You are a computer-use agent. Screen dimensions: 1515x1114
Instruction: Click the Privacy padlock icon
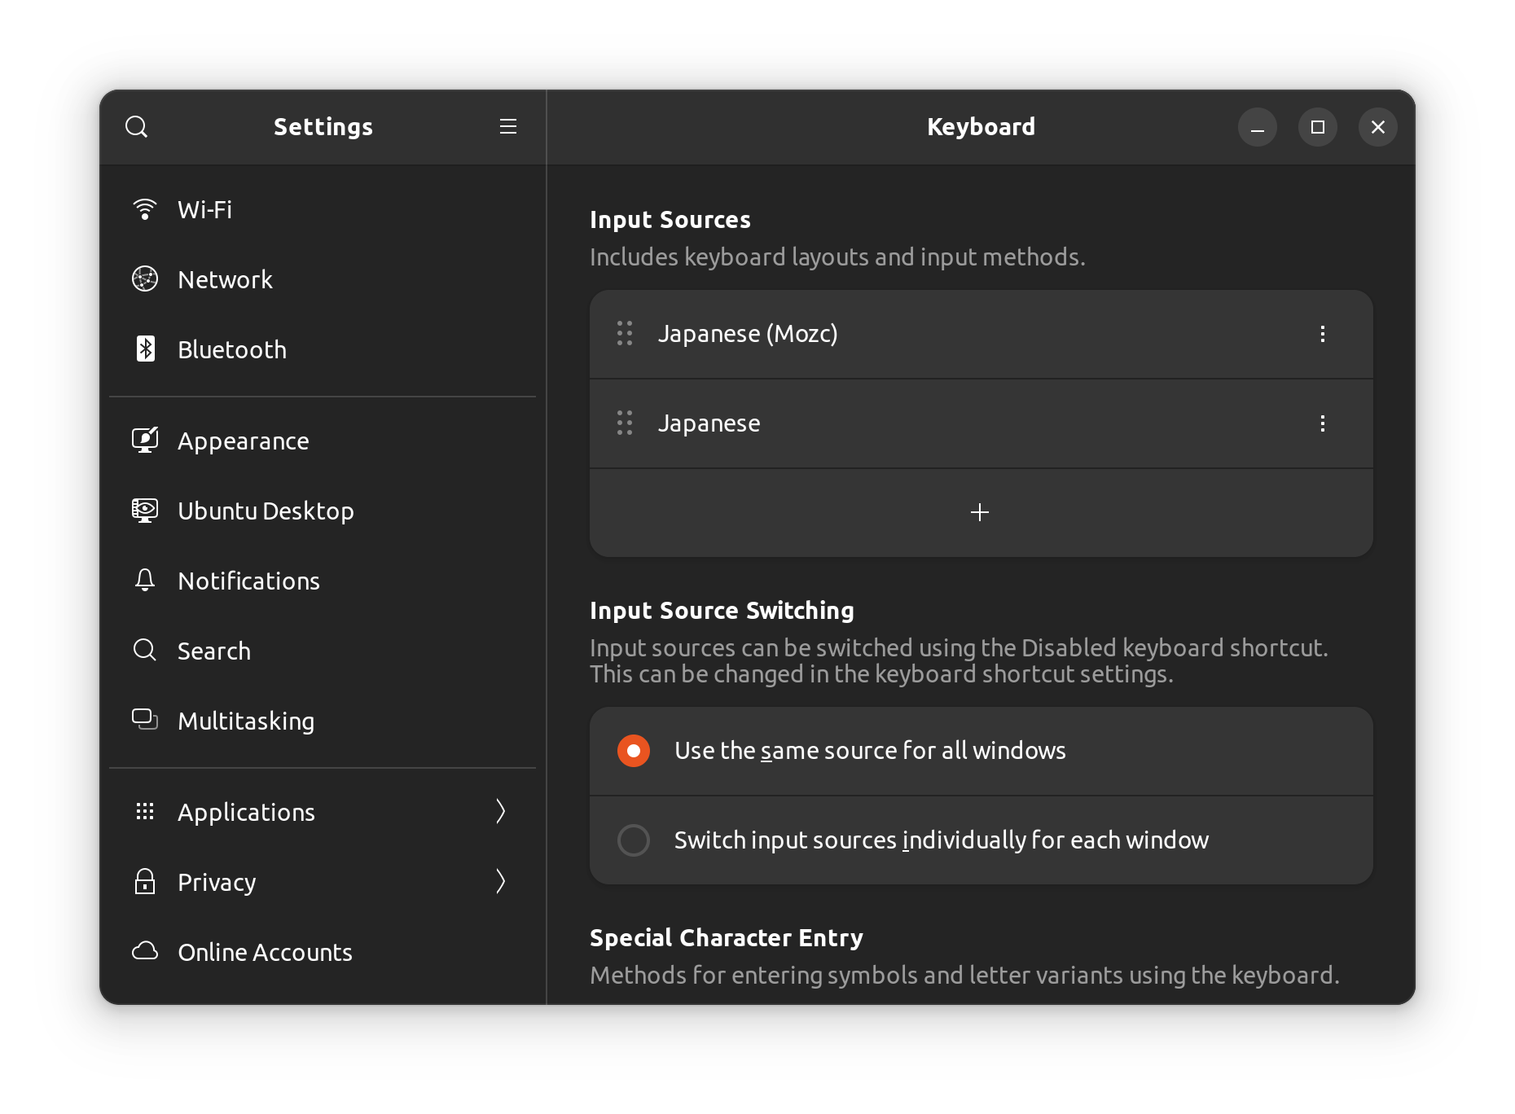pyautogui.click(x=145, y=881)
